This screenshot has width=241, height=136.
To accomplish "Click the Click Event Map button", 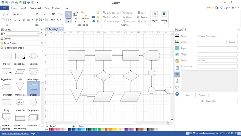I will coord(209,101).
